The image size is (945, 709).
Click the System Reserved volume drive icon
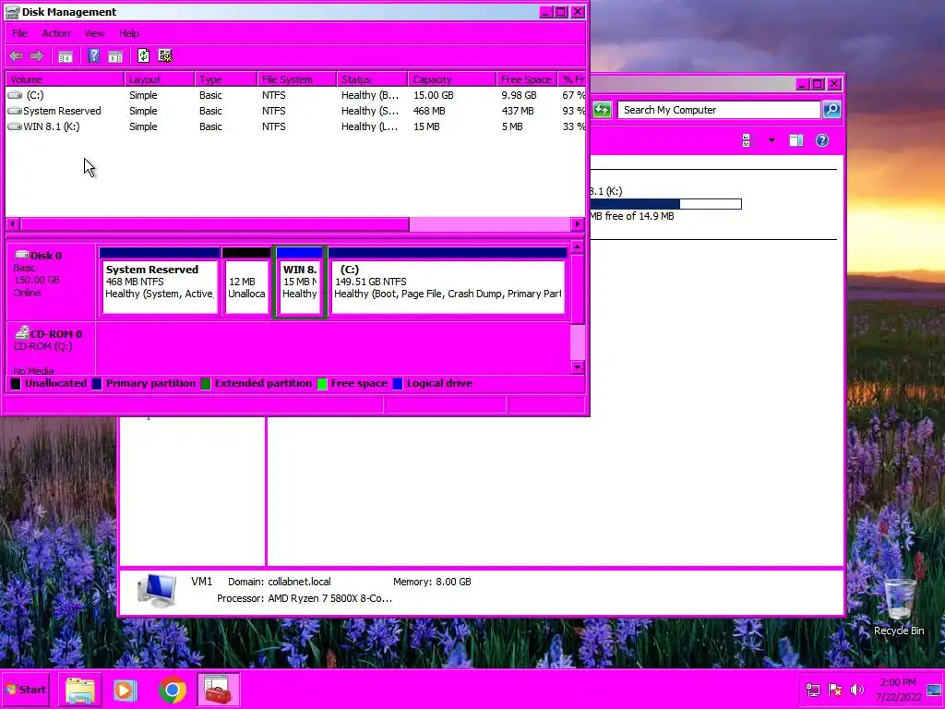pyautogui.click(x=15, y=111)
